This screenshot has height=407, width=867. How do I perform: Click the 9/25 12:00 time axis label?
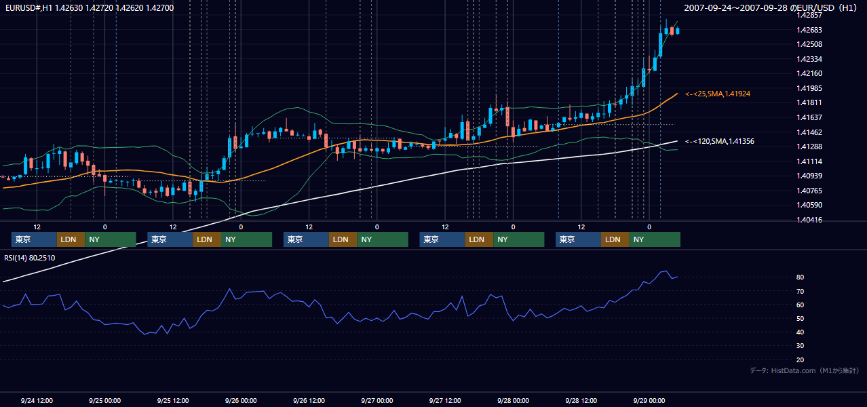[x=172, y=400]
